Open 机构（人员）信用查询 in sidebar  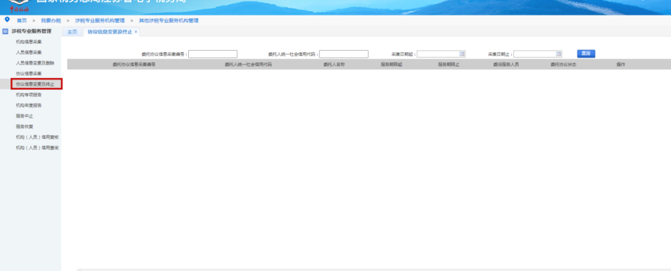coord(37,148)
